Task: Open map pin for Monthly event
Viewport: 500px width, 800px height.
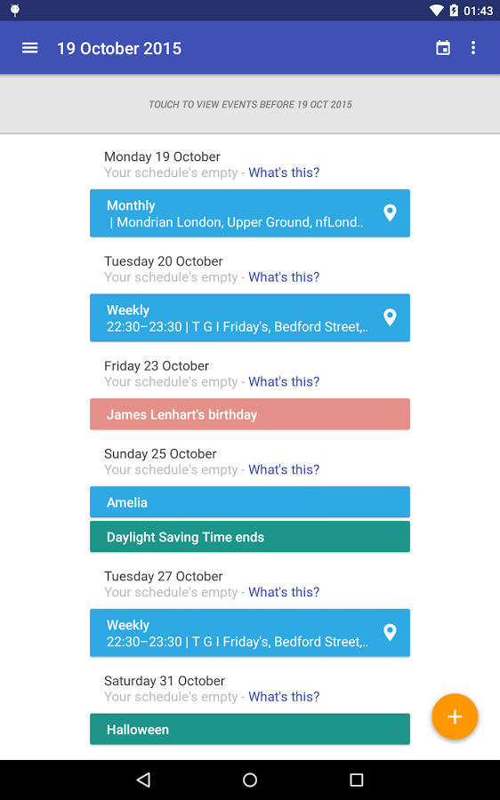Action: click(391, 212)
